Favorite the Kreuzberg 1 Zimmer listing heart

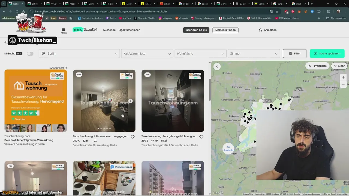(133, 137)
